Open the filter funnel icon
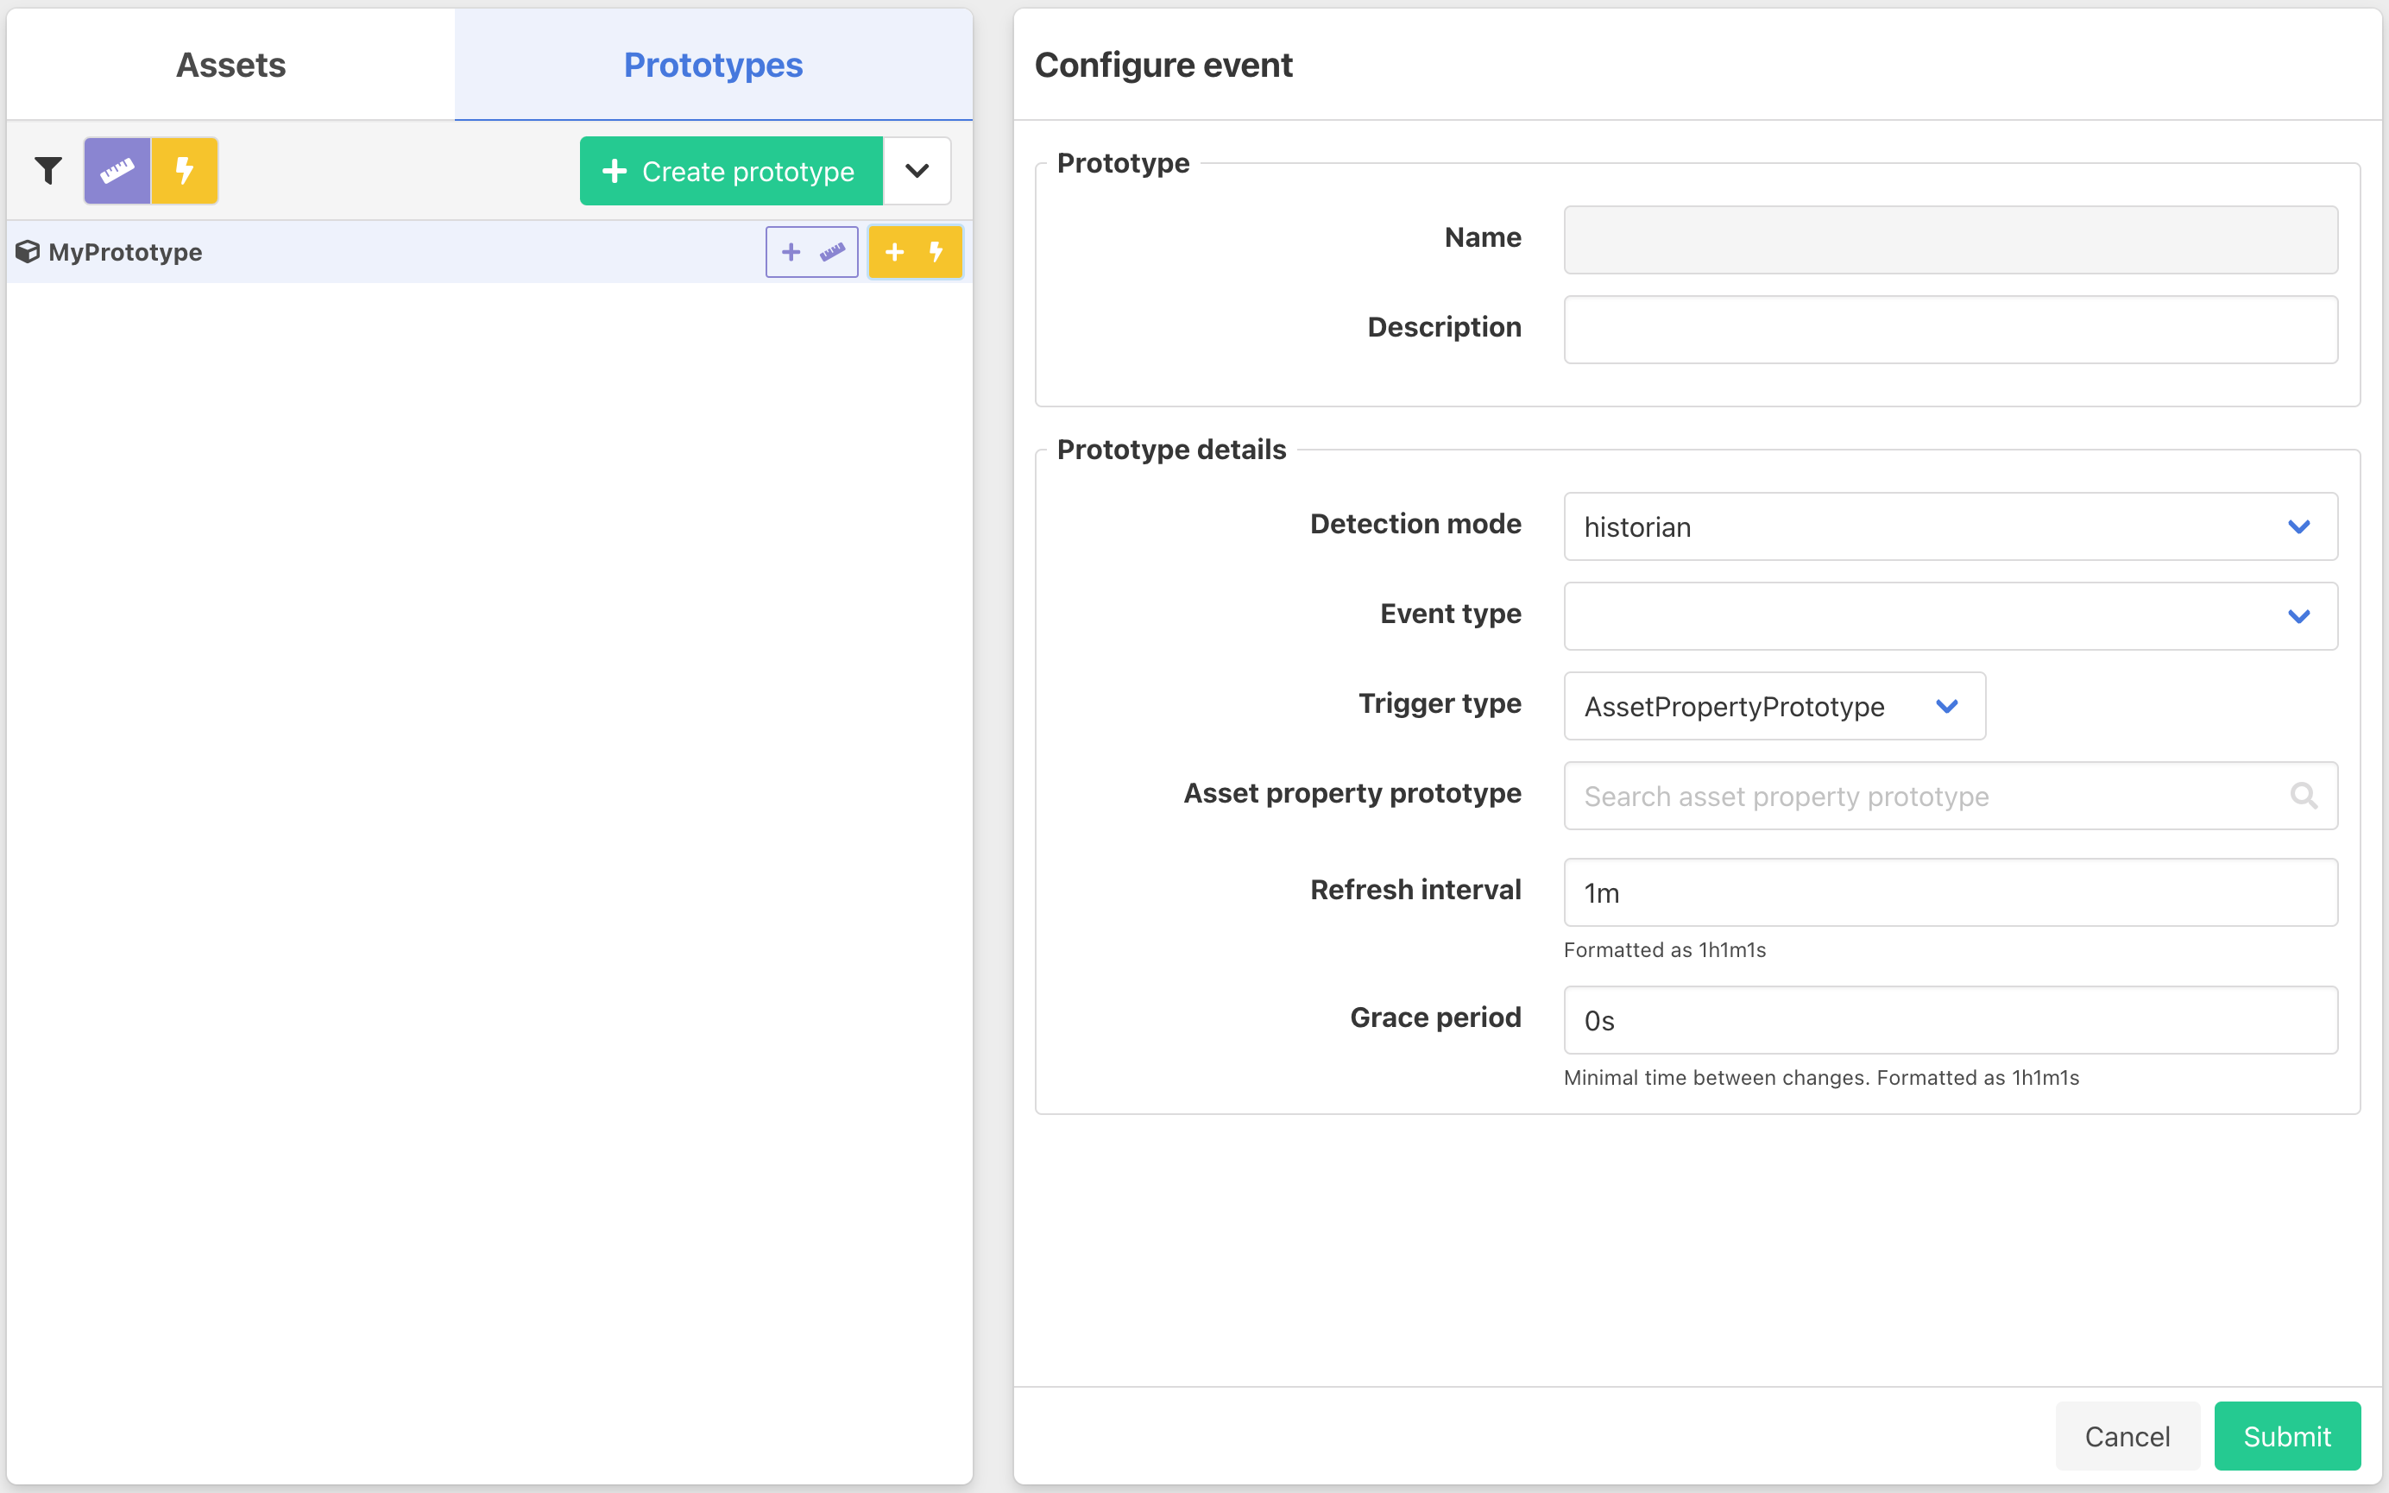Image resolution: width=2389 pixels, height=1493 pixels. point(47,171)
